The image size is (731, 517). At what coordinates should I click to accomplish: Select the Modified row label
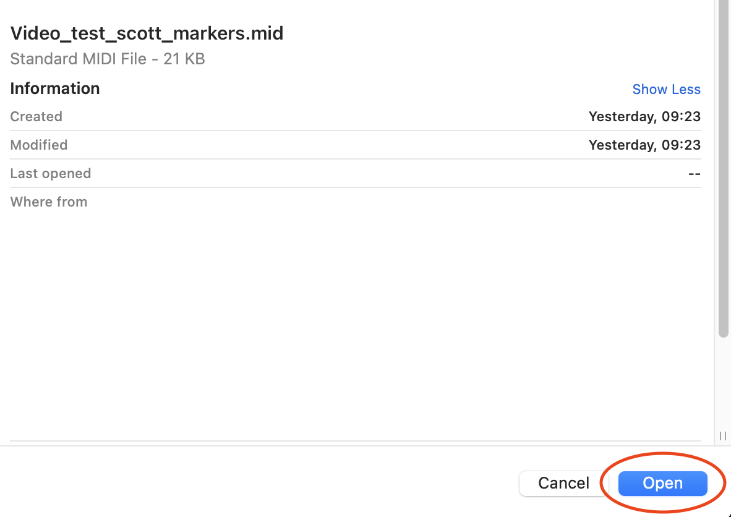[x=39, y=145]
